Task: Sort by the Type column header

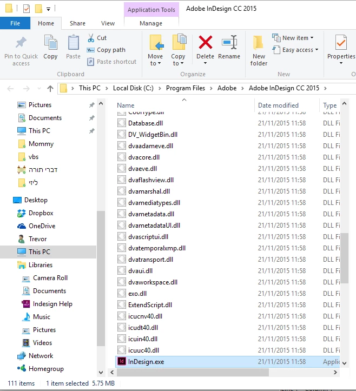Action: [x=330, y=105]
